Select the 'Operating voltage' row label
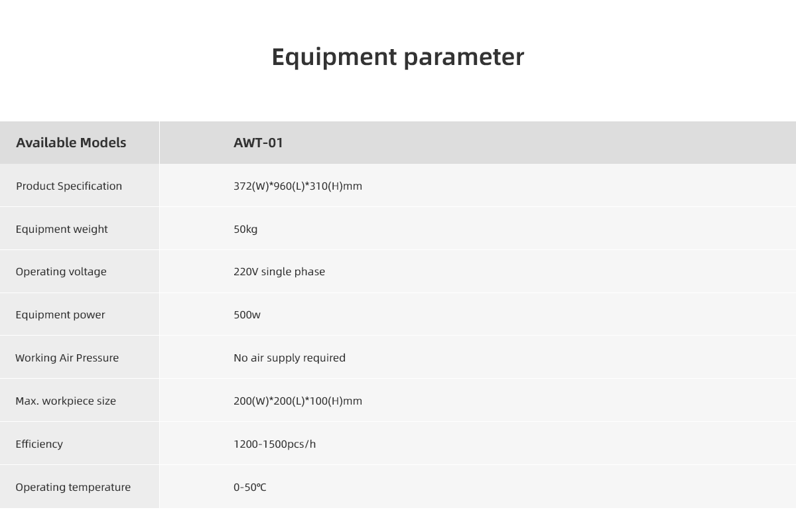The width and height of the screenshot is (796, 528). [x=61, y=271]
